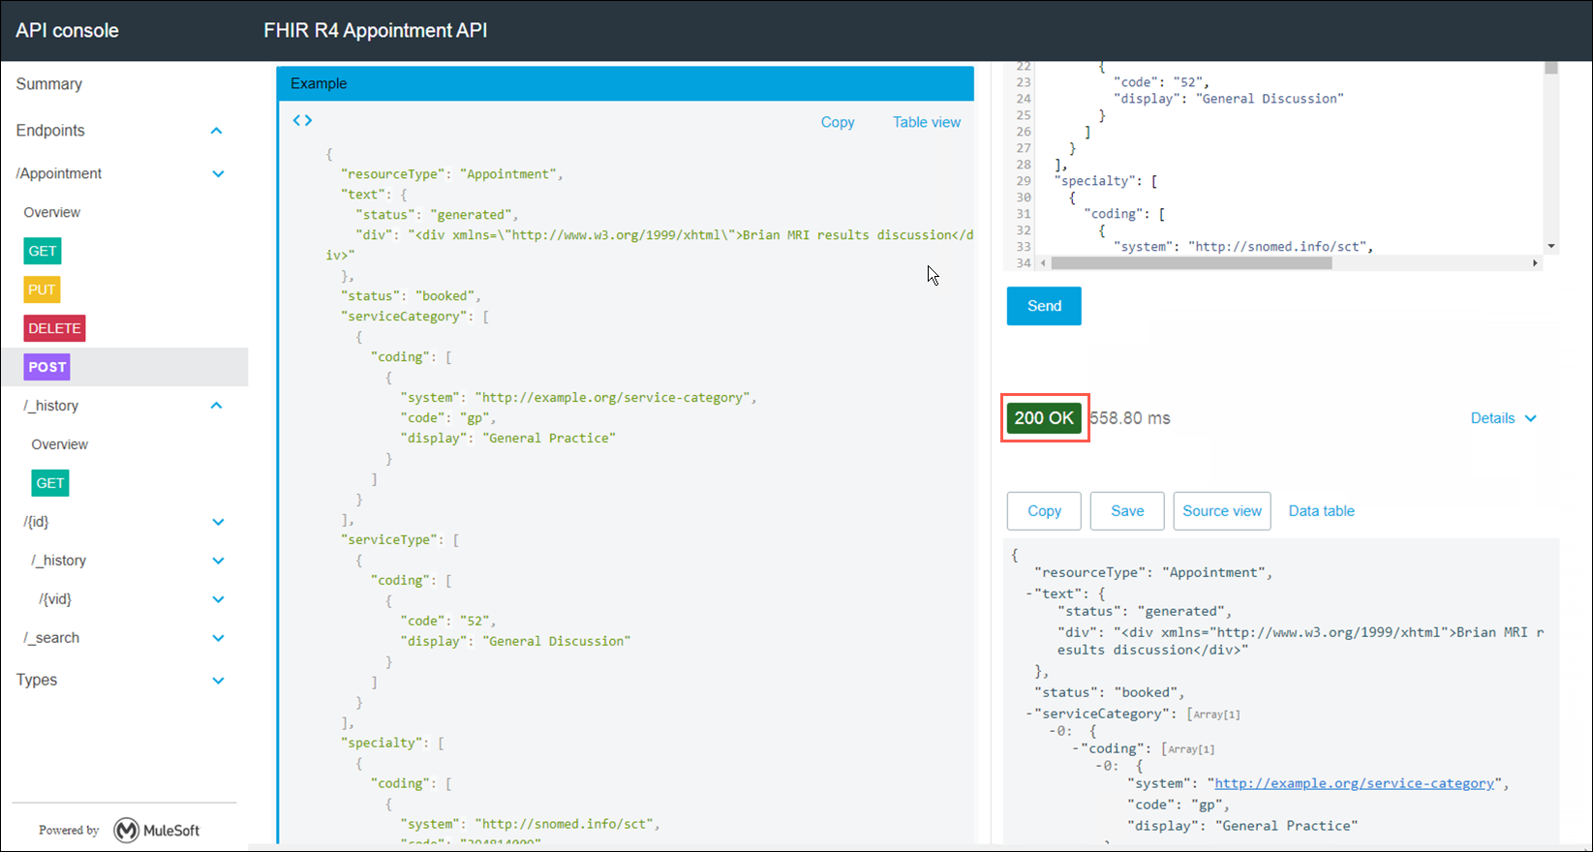The image size is (1593, 852).
Task: Select the GET method under /Appointment
Action: (43, 251)
